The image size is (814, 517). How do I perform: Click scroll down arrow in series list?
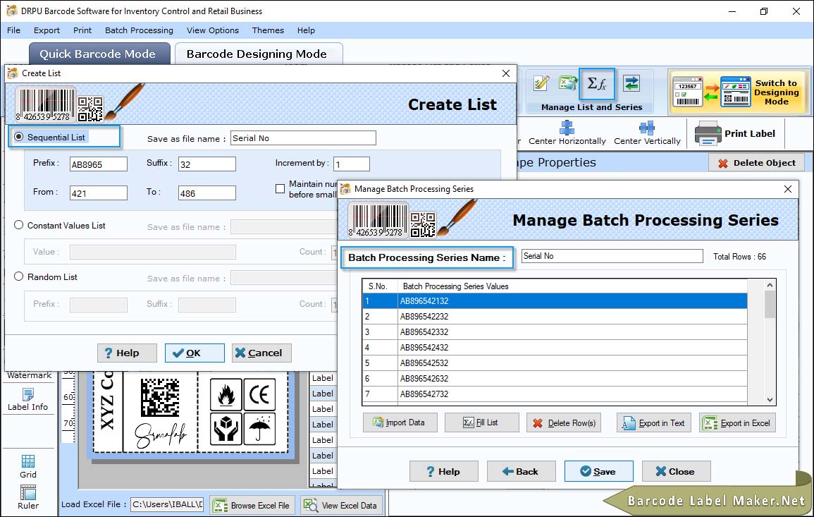(x=770, y=400)
